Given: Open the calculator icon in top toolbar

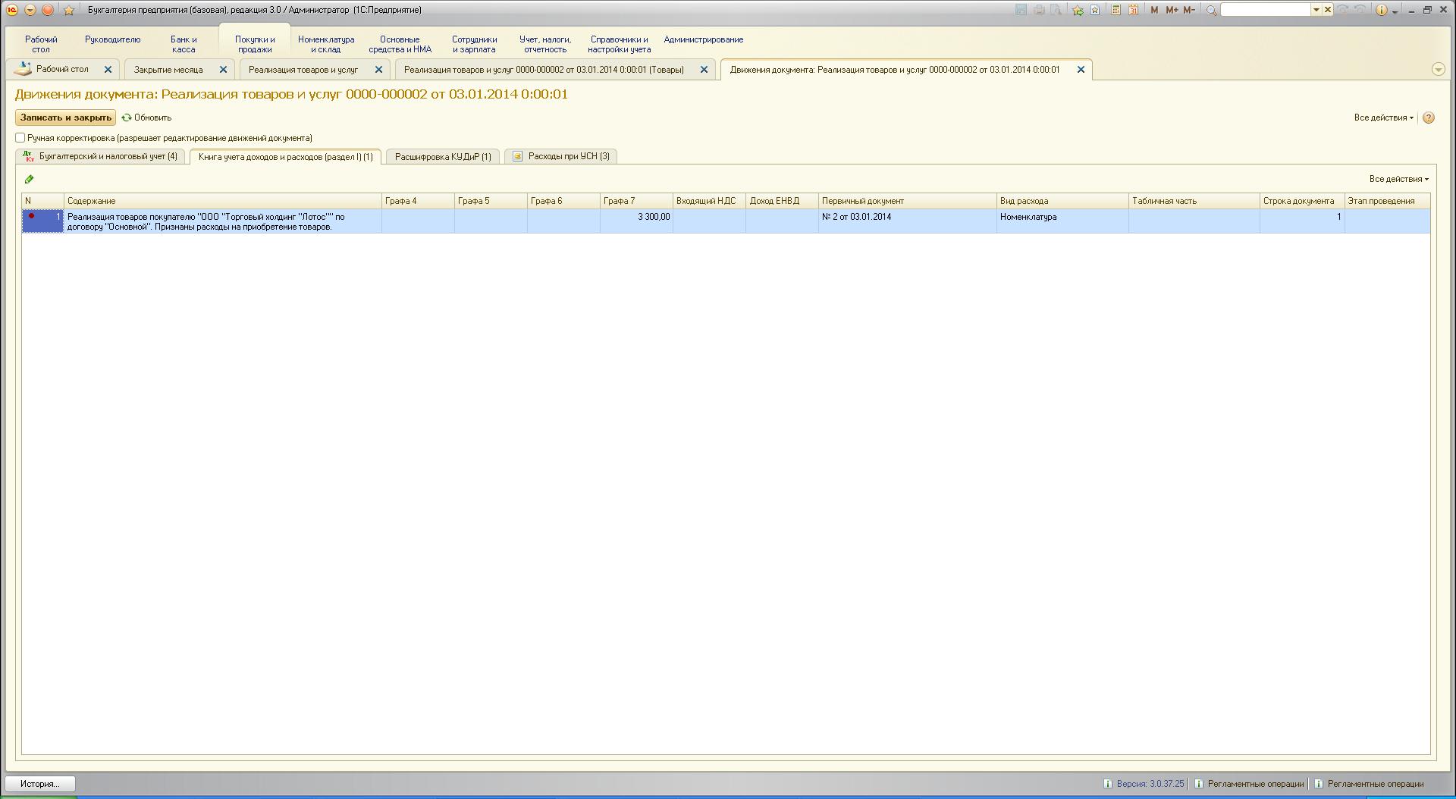Looking at the screenshot, I should pos(1116,10).
